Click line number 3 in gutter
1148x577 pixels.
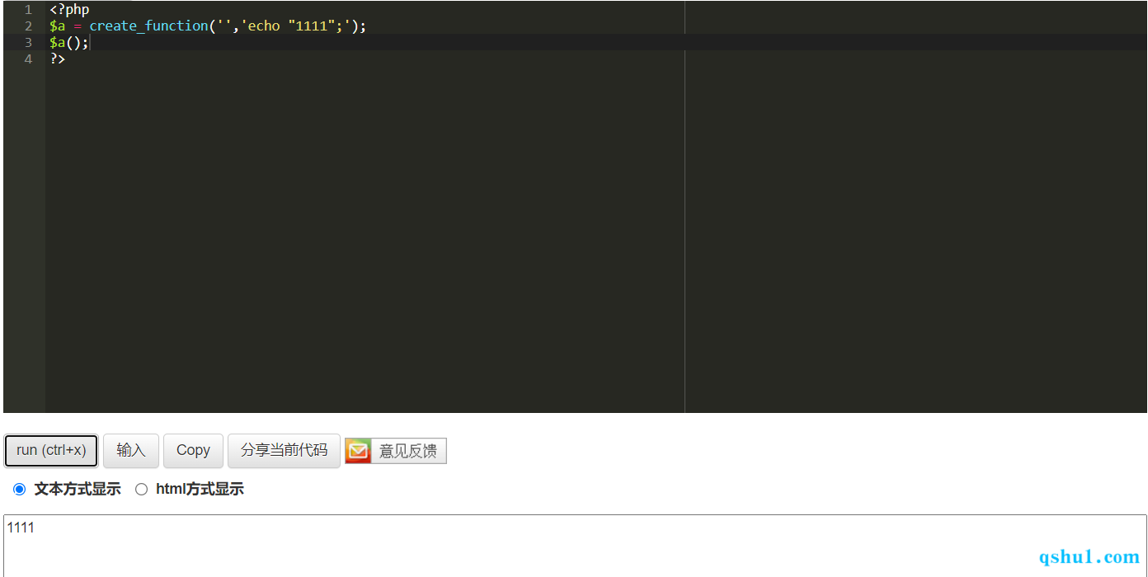coord(28,42)
